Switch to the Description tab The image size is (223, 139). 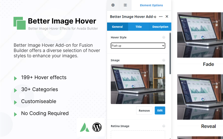click(160, 27)
